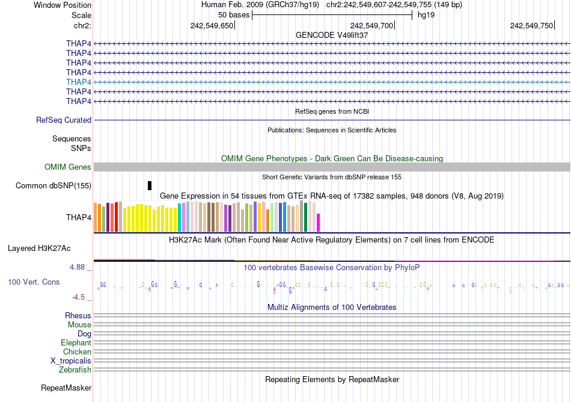The height and width of the screenshot is (402, 571).
Task: Click the chr2: ruler label
Action: (x=82, y=25)
